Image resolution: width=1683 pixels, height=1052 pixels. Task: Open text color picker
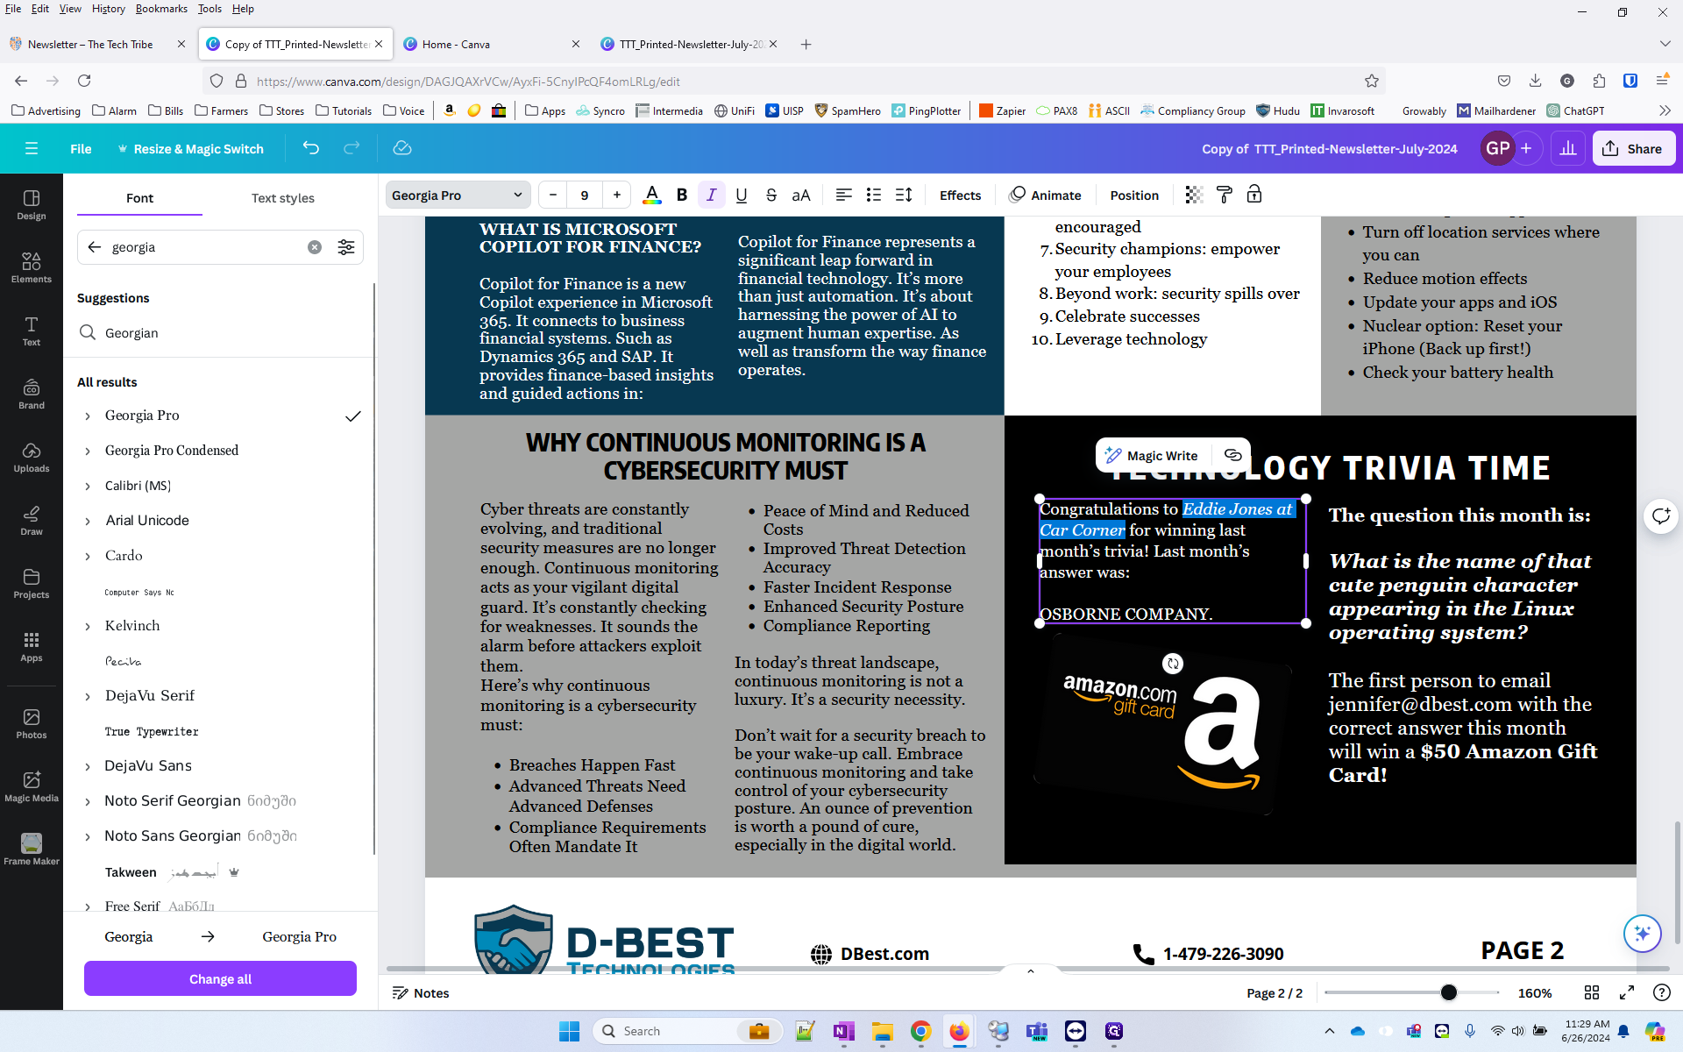tap(652, 195)
